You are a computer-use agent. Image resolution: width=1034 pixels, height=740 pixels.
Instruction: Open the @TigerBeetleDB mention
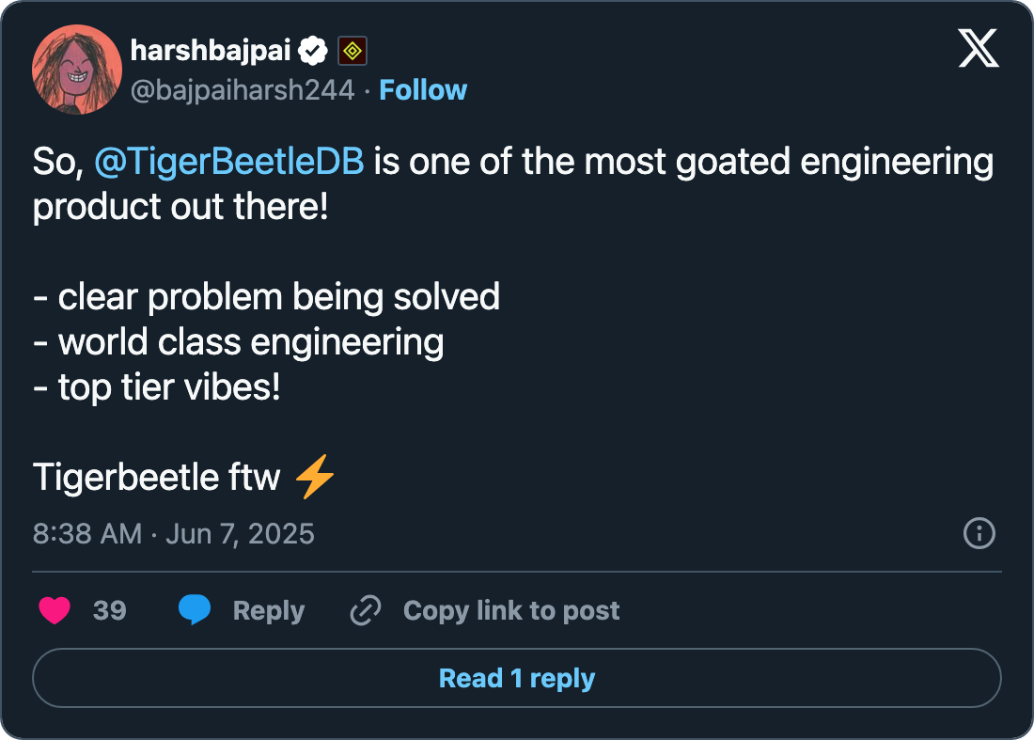[x=229, y=162]
